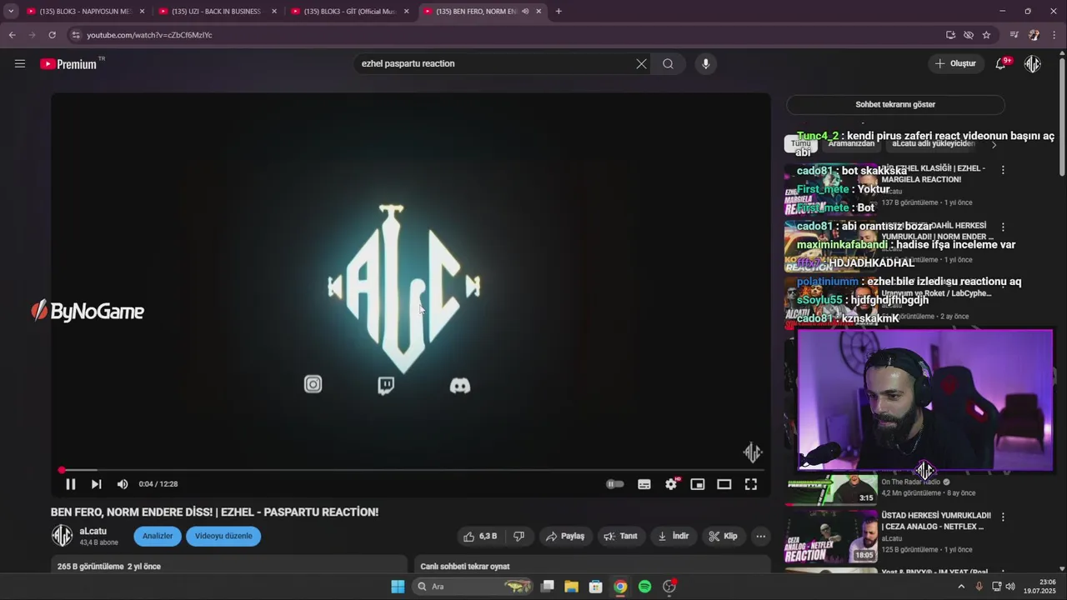Screen dimensions: 1067x600
Task: Click Instagram icon in the video
Action: [313, 384]
